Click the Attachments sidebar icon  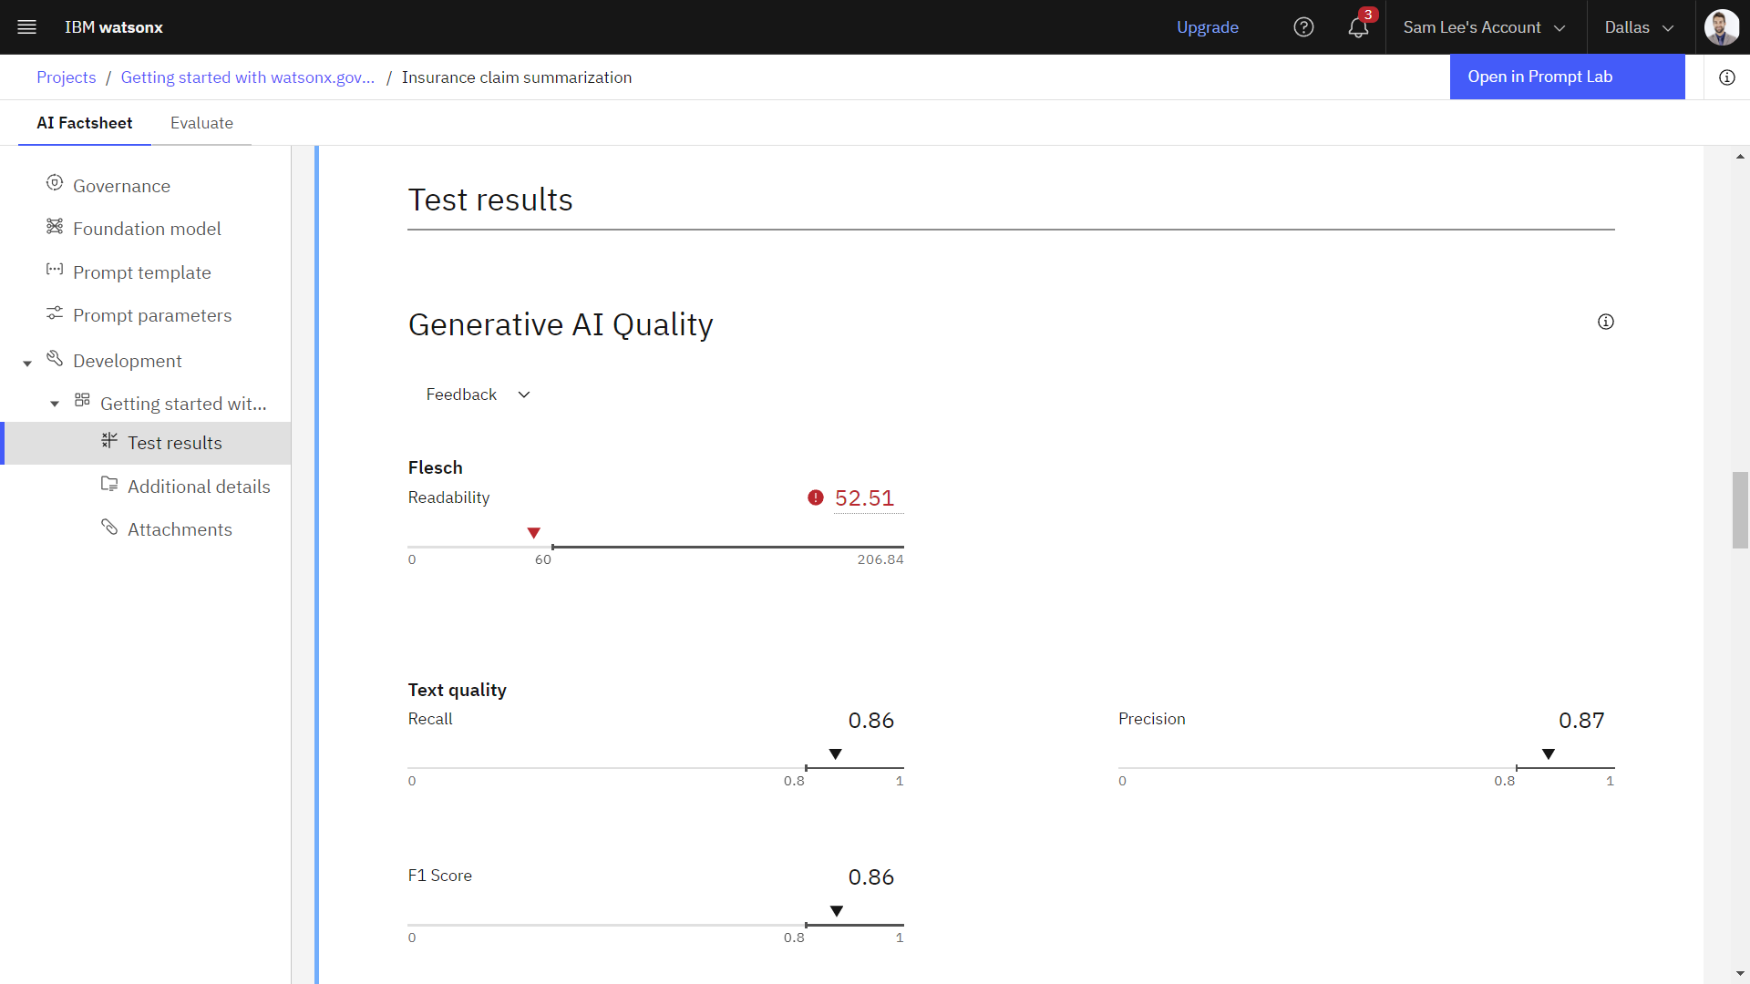[110, 528]
